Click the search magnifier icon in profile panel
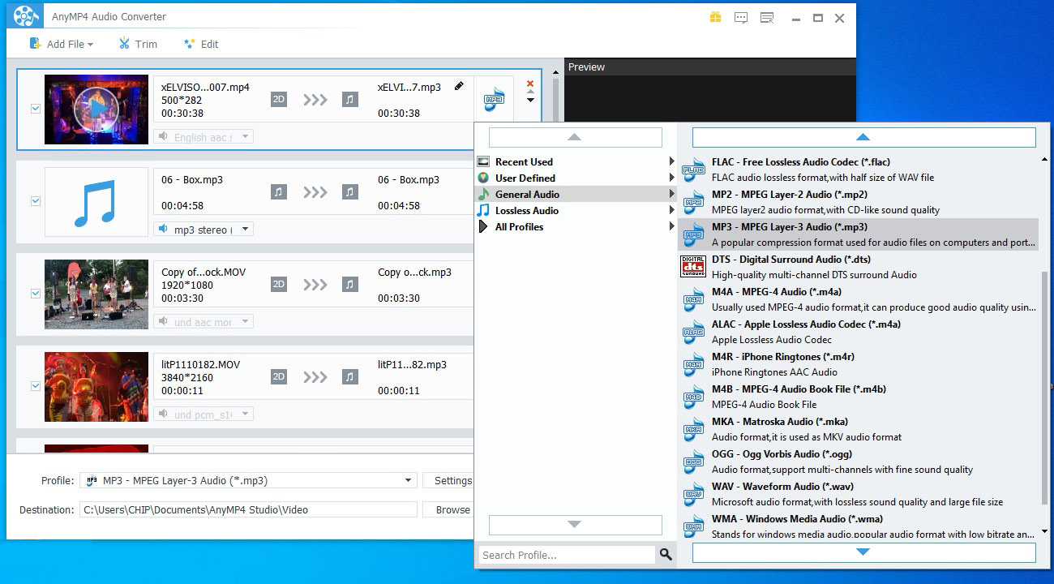The width and height of the screenshot is (1054, 584). click(666, 555)
